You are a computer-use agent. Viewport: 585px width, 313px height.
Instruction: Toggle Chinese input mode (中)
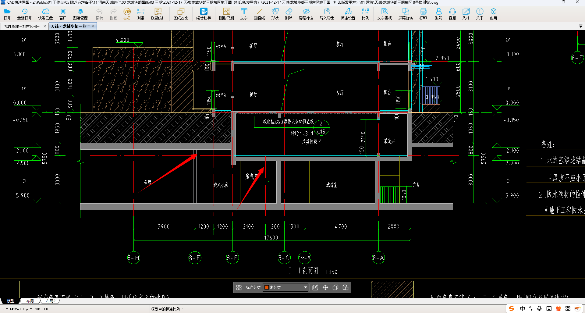point(523,308)
